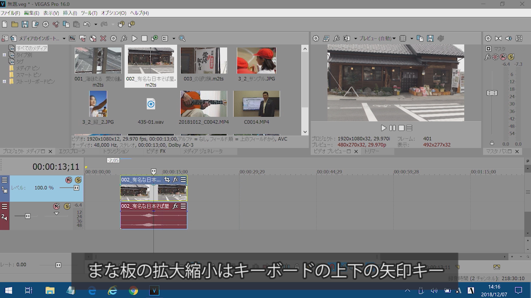Select the 003_のぼり旗.m2ts thumbnail
Image resolution: width=531 pixels, height=298 pixels.
coord(204,60)
